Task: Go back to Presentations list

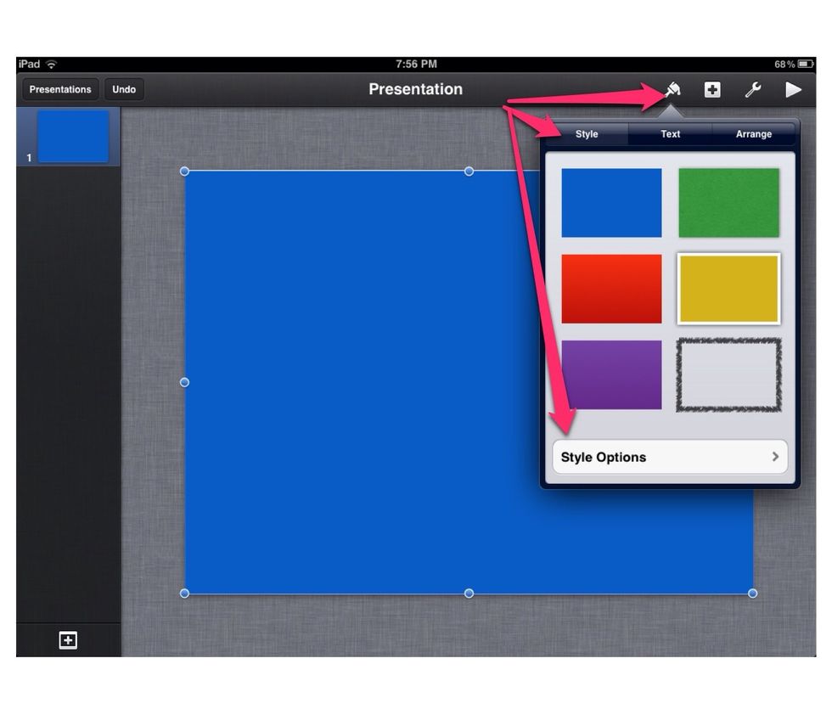Action: 59,89
